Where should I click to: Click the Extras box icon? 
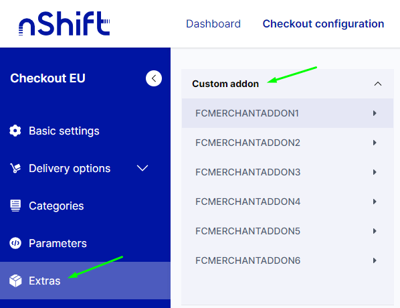[x=15, y=281]
